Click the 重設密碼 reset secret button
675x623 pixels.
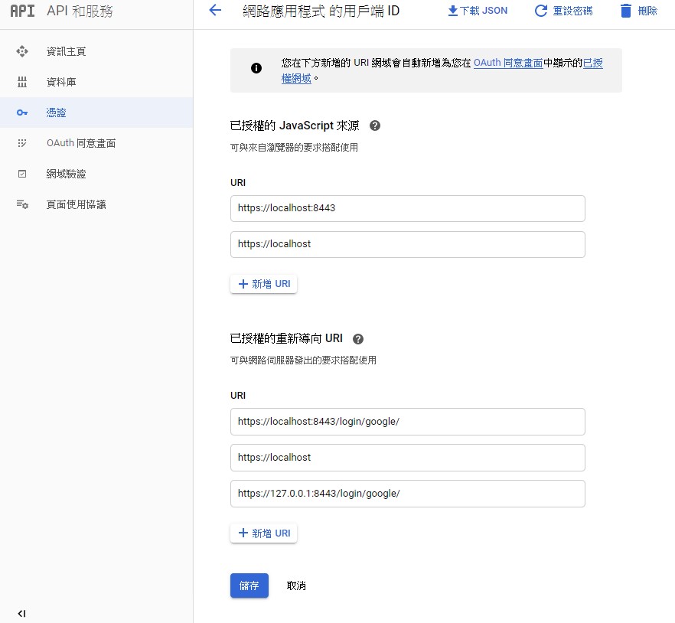point(562,11)
